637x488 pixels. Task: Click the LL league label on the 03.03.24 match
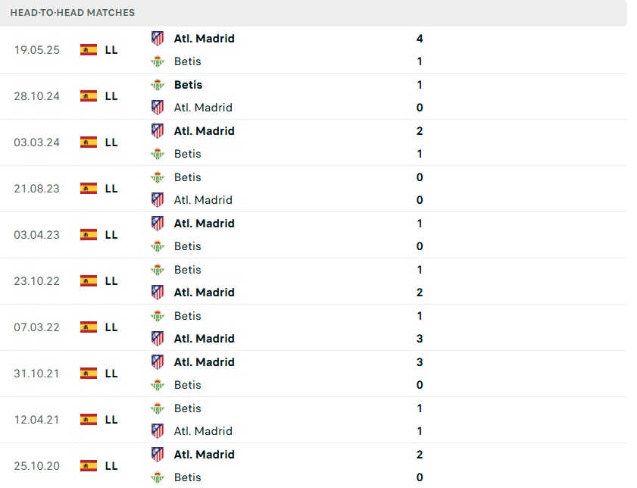[111, 142]
